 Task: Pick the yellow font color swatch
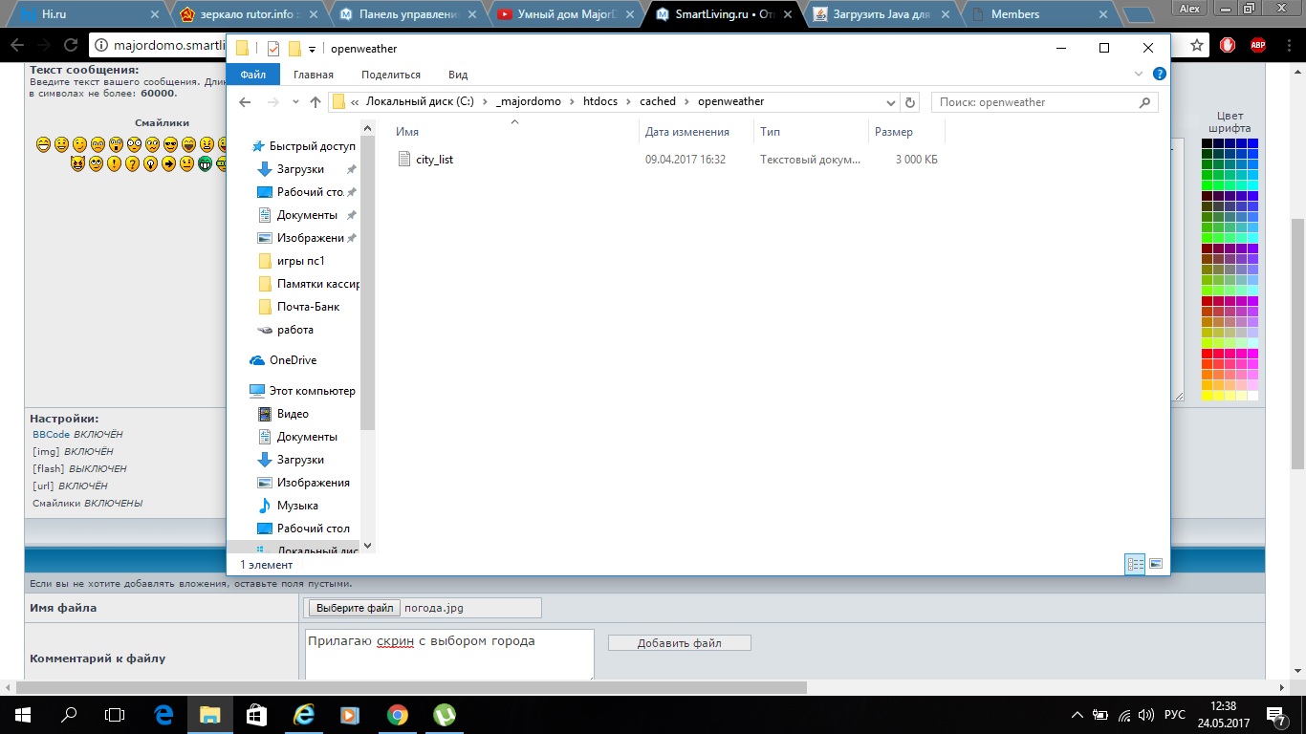(x=1208, y=396)
